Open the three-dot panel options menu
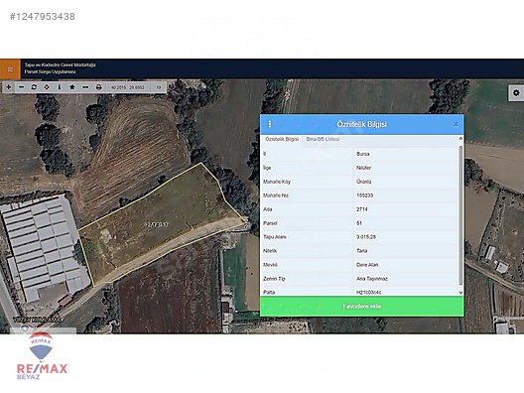The height and width of the screenshot is (393, 524). 270,124
